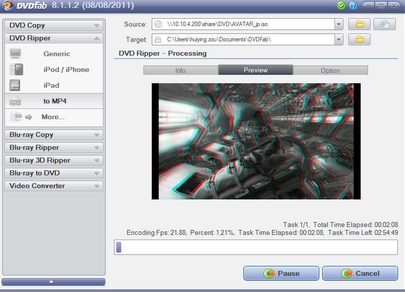The width and height of the screenshot is (405, 292).
Task: Expand the Blu-ray to DVD section
Action: [54, 173]
